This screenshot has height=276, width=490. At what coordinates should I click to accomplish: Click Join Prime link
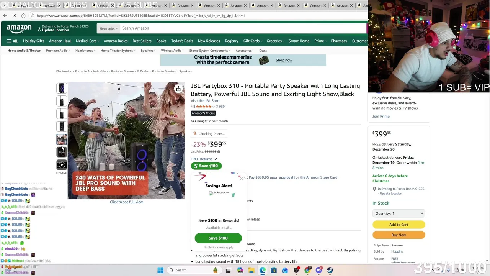[x=381, y=117]
